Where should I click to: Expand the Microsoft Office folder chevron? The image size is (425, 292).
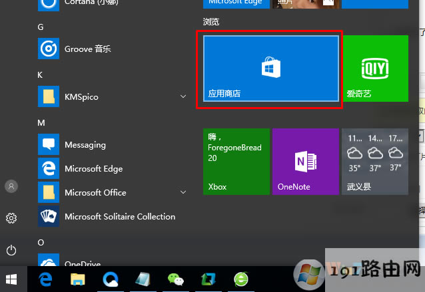coord(183,193)
